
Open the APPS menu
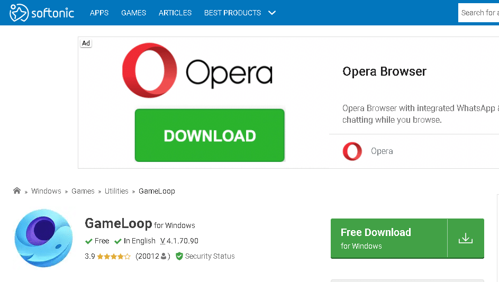click(99, 13)
